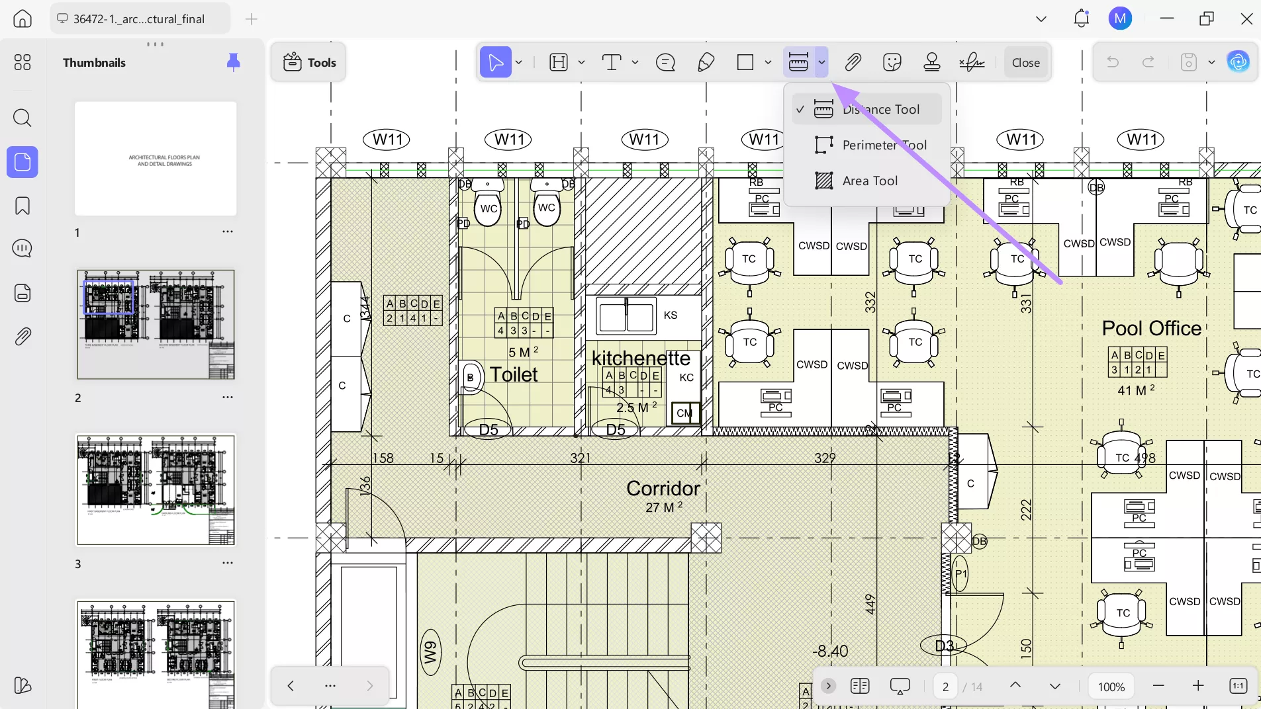The image size is (1261, 709).
Task: Zoom out with the minus button
Action: click(x=1158, y=686)
